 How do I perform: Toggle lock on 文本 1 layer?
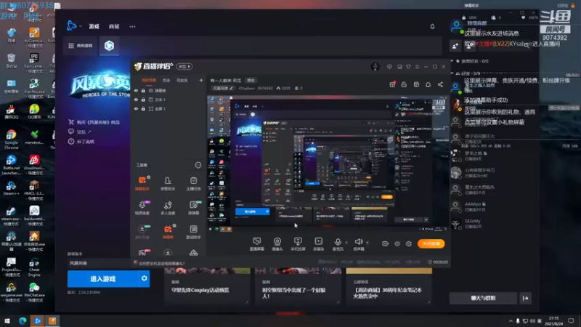click(x=143, y=100)
